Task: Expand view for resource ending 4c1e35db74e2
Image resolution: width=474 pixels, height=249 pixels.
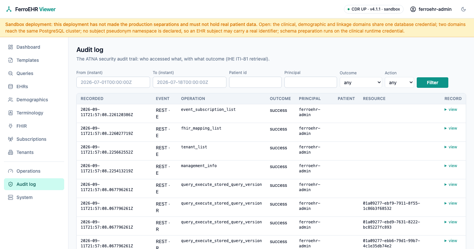Action: point(451,241)
